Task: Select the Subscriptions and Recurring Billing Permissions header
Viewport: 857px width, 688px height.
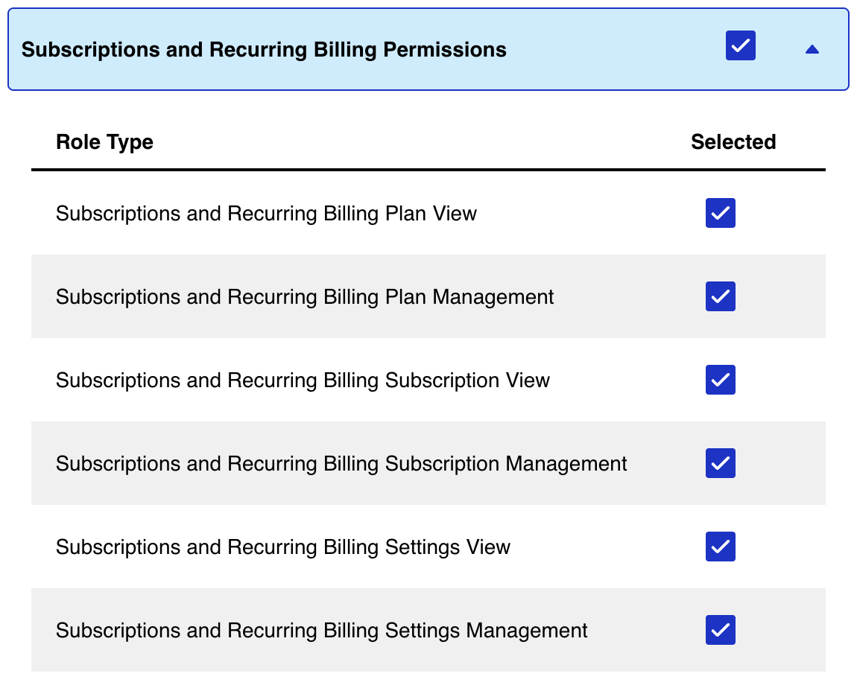Action: click(x=264, y=50)
